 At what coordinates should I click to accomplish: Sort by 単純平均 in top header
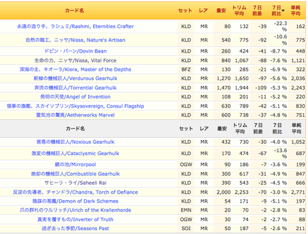click(x=296, y=10)
